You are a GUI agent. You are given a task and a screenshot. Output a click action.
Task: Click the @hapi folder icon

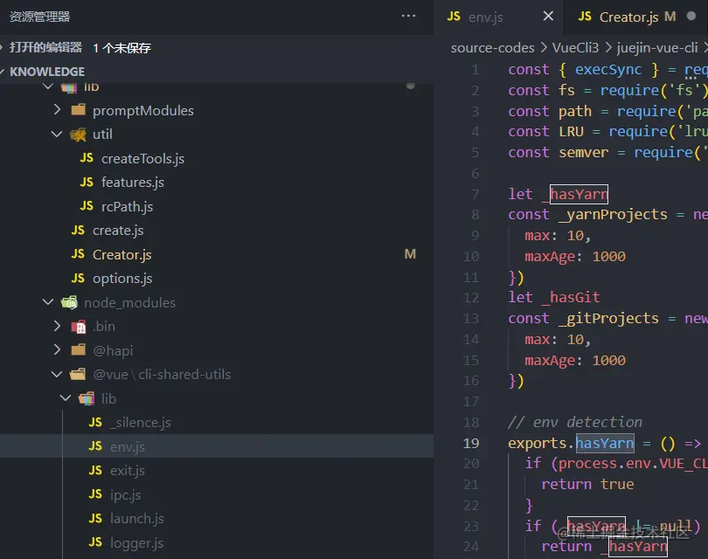(x=78, y=349)
